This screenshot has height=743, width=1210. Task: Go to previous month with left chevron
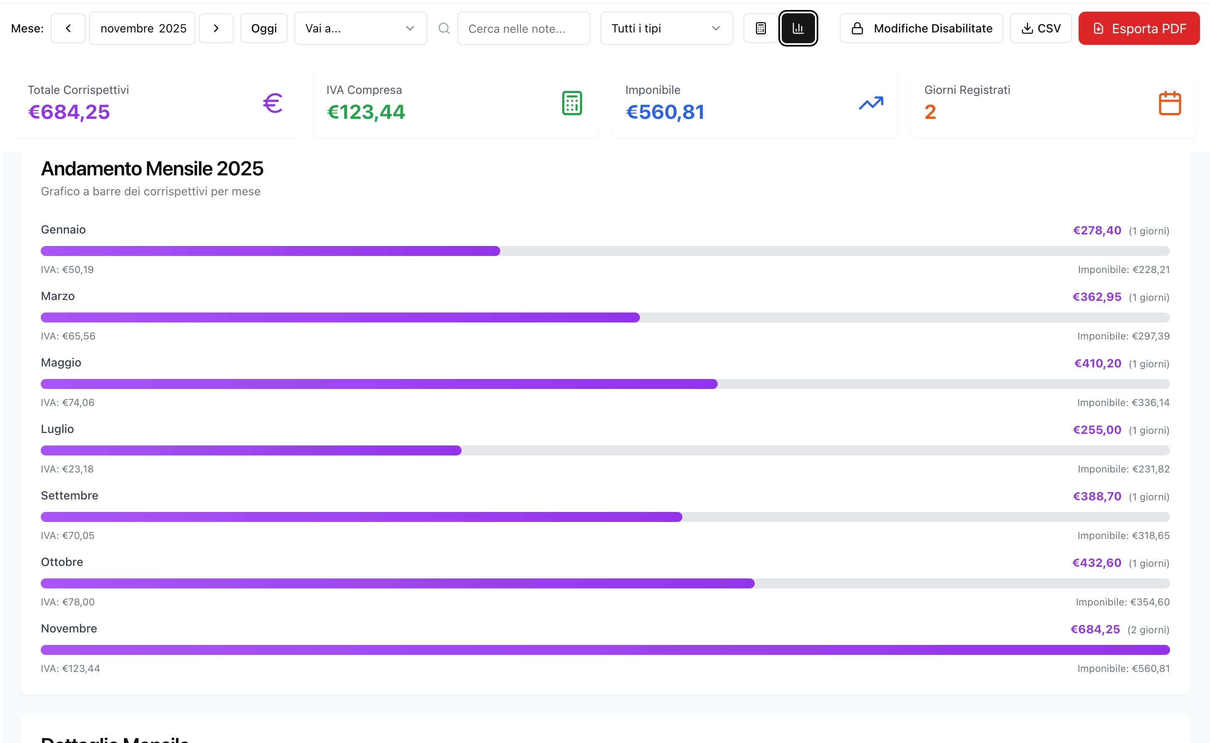coord(68,29)
